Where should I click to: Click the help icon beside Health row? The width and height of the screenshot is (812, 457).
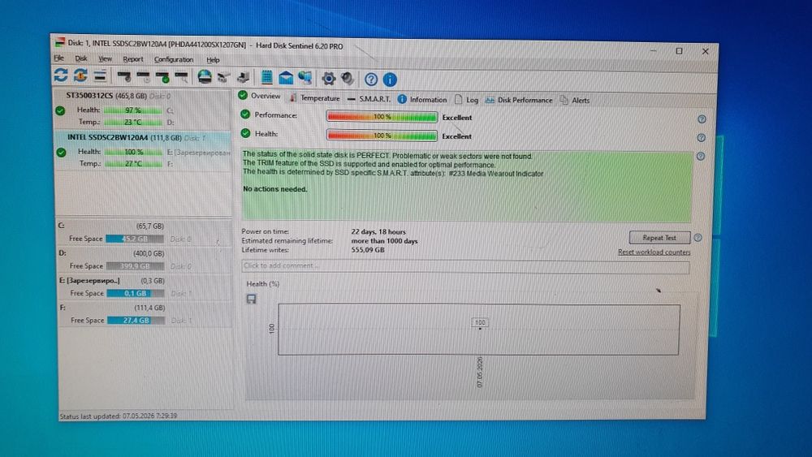[702, 138]
